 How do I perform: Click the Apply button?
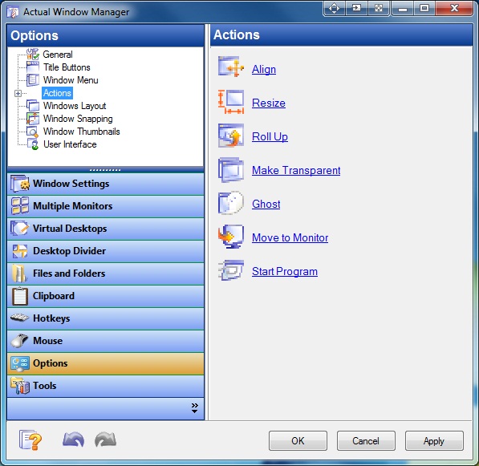point(434,440)
